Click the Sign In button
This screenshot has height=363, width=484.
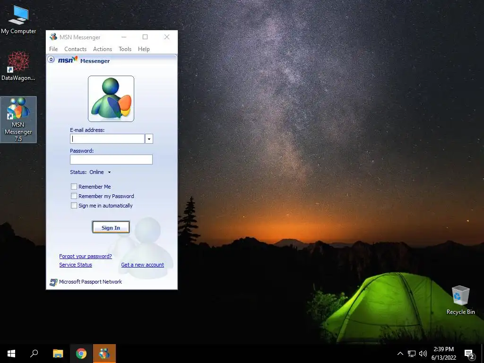[x=111, y=227]
